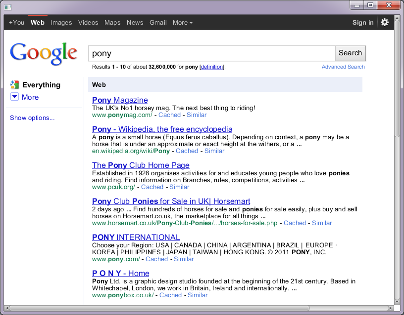Click the window icon in title bar
Viewport: 404px width, 315px height.
(x=7, y=6)
